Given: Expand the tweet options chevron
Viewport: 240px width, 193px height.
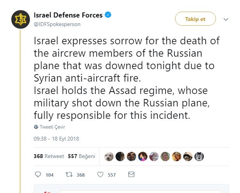Looking at the screenshot, I should 226,19.
